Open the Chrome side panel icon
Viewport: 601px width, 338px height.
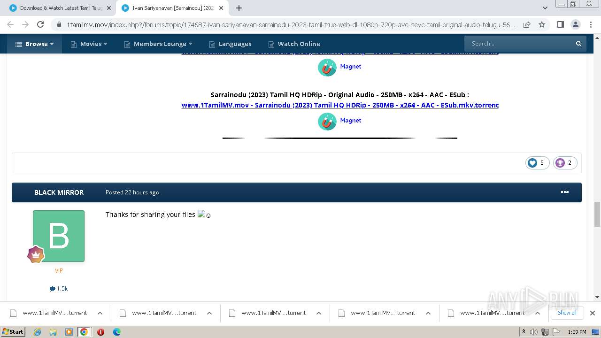point(560,24)
